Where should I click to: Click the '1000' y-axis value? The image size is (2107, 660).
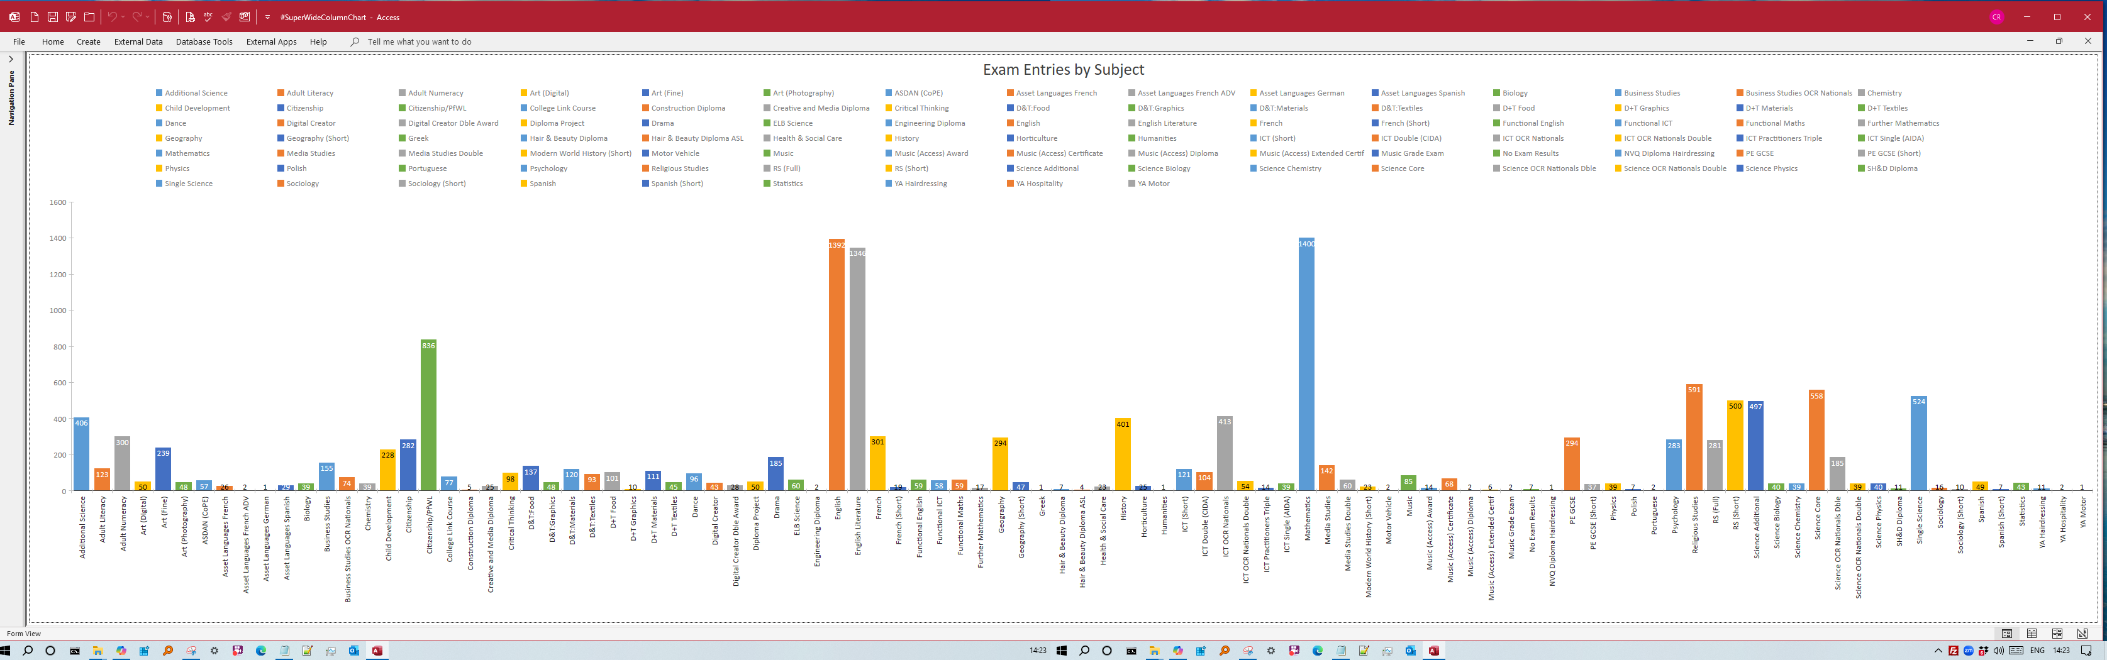click(58, 311)
